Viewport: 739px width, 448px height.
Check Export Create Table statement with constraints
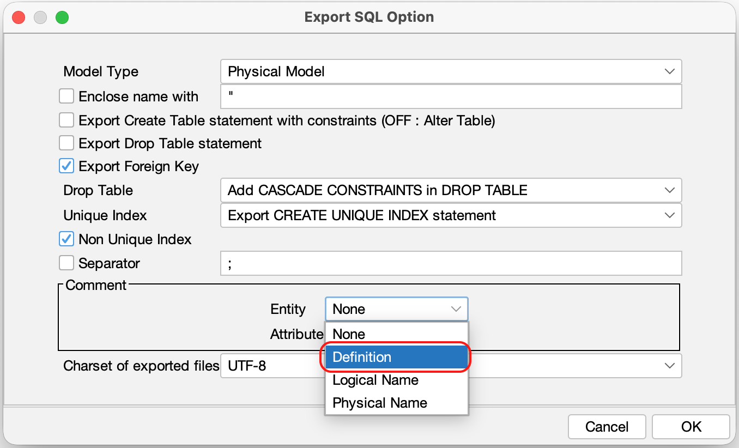(x=66, y=120)
